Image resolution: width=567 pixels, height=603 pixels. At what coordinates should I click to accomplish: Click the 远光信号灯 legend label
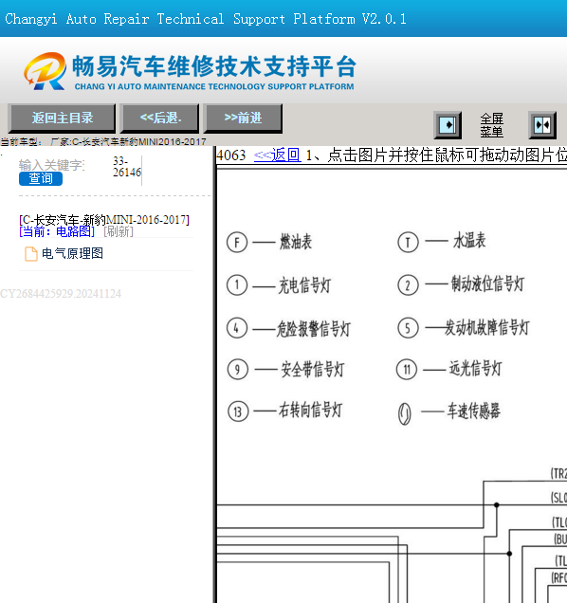coord(475,369)
